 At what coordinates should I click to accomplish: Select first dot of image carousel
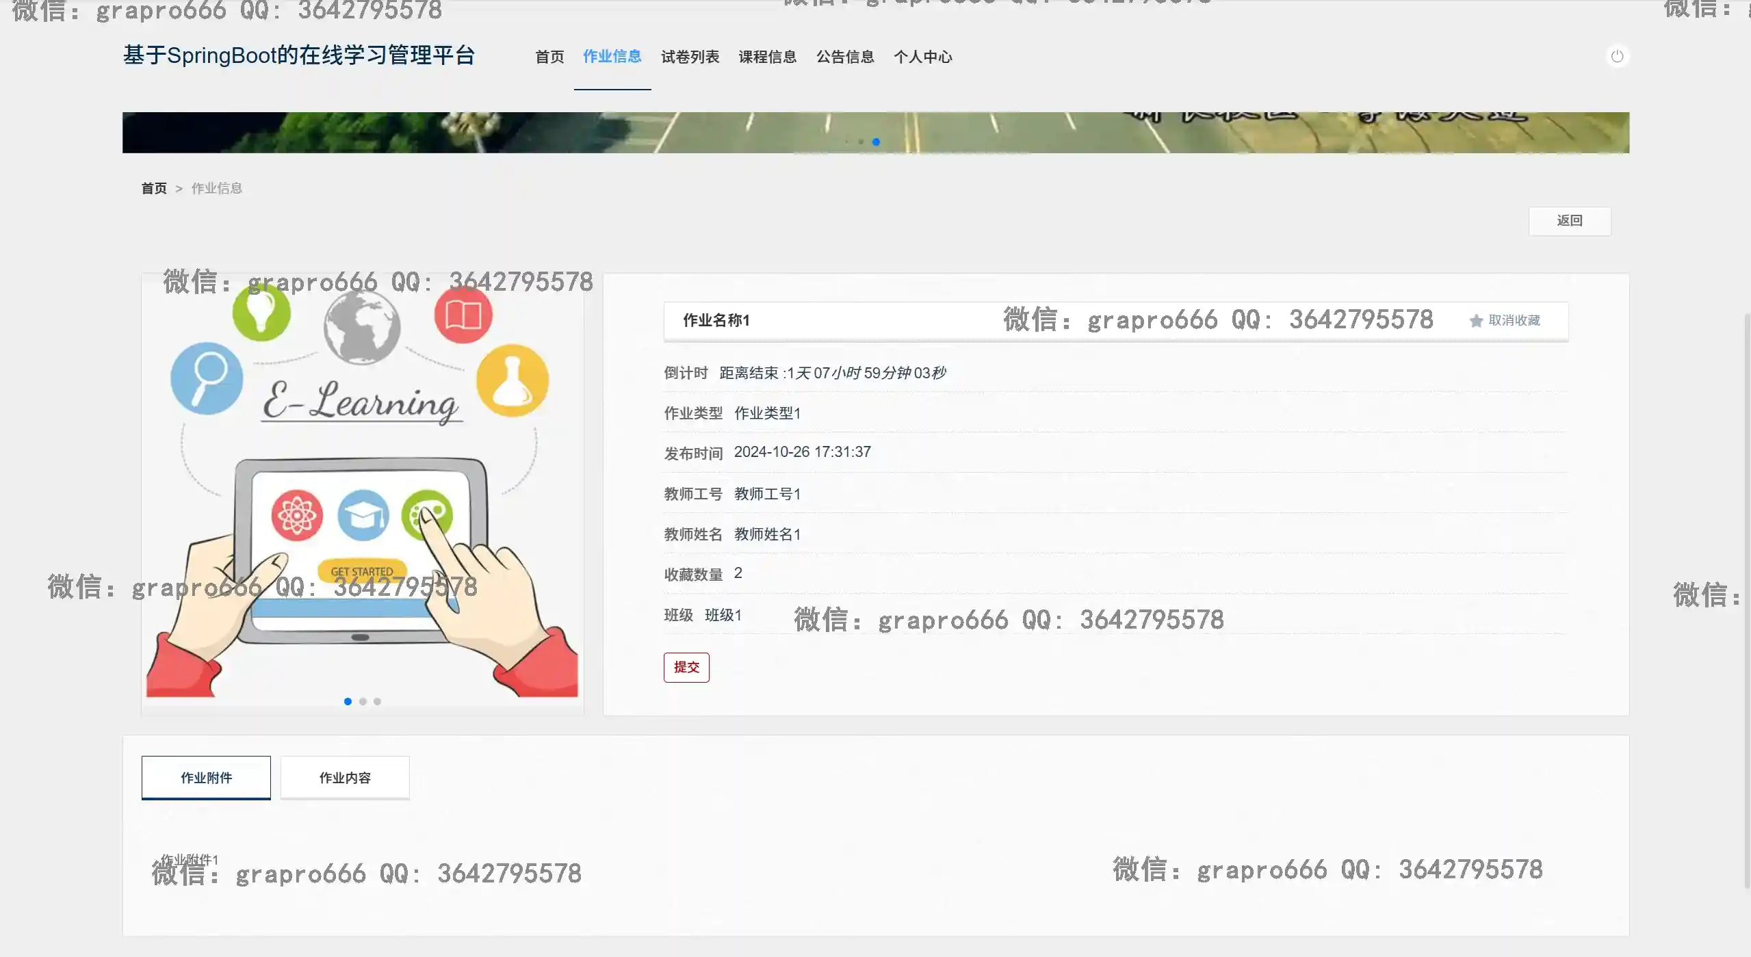[x=348, y=701]
